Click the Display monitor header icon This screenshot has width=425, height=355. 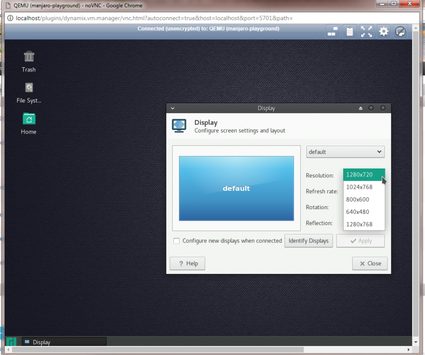[x=179, y=125]
